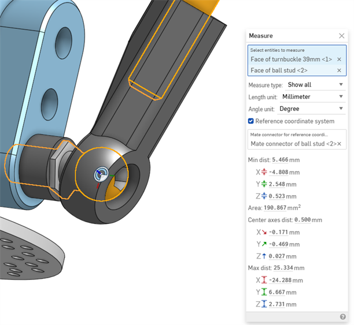The width and height of the screenshot is (354, 325).
Task: Select the 'Face of turnbuckle 39mm <1>' entry
Action: 288,59
